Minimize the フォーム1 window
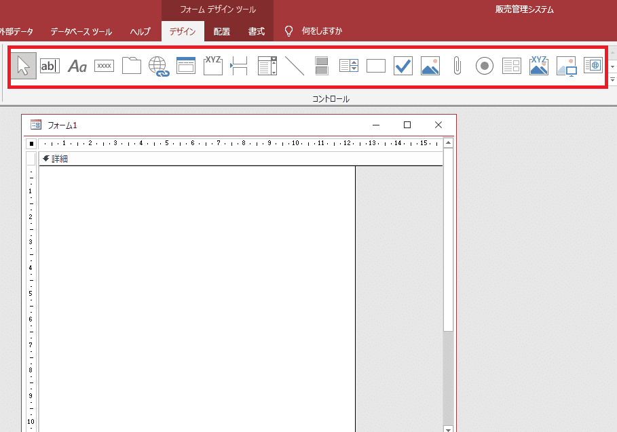Viewport: 617px width, 432px height. [376, 125]
